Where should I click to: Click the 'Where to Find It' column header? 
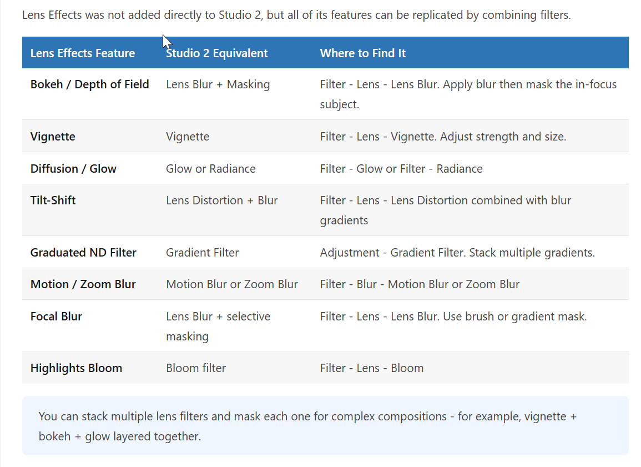(362, 53)
